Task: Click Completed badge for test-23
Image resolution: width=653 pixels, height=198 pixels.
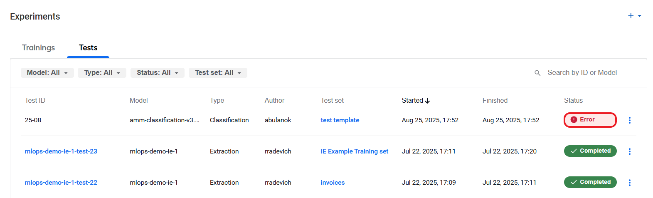Action: 590,151
